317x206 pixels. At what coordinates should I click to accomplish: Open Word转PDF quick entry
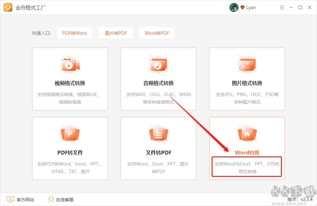pyautogui.click(x=157, y=33)
